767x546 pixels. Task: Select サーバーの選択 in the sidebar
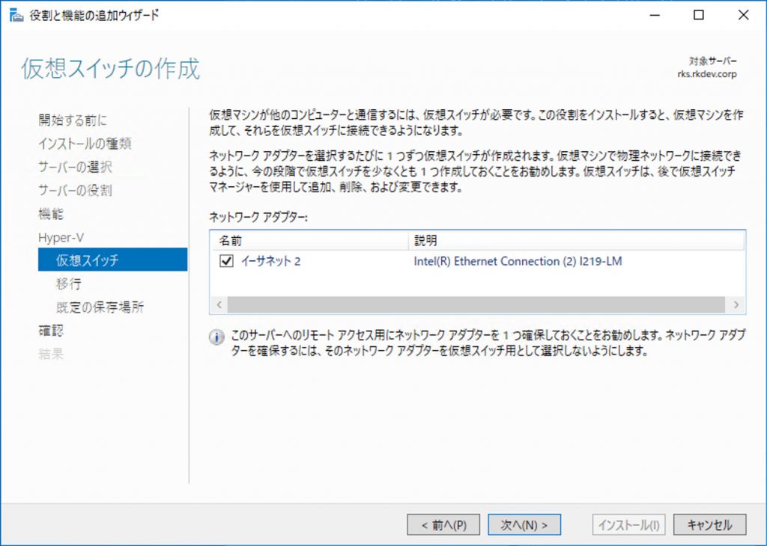(75, 167)
